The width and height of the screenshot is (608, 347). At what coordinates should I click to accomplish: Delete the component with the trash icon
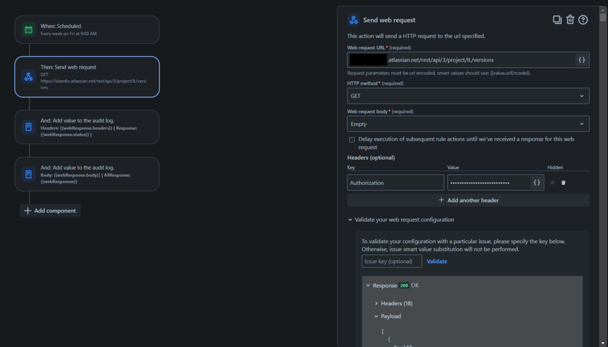pyautogui.click(x=570, y=20)
